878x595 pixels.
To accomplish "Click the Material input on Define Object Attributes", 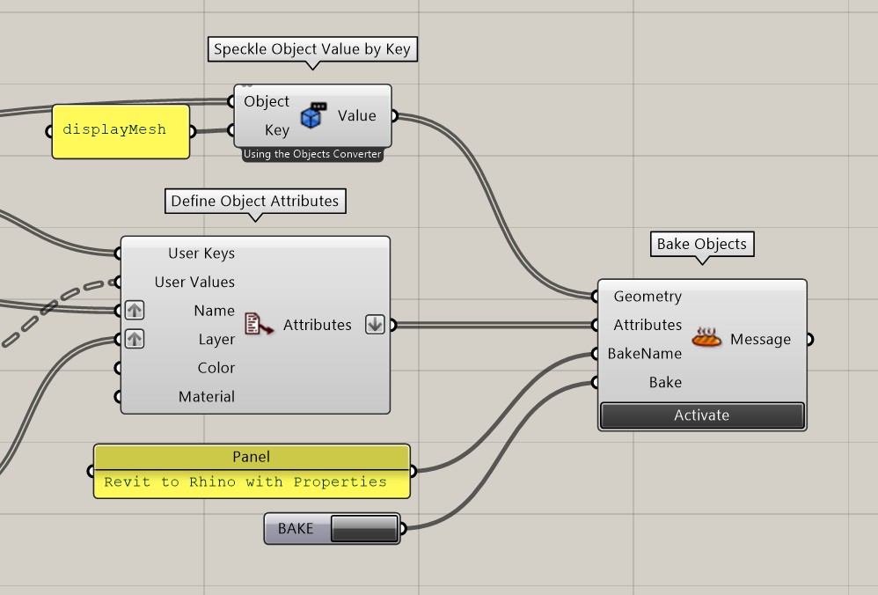I will tap(207, 396).
